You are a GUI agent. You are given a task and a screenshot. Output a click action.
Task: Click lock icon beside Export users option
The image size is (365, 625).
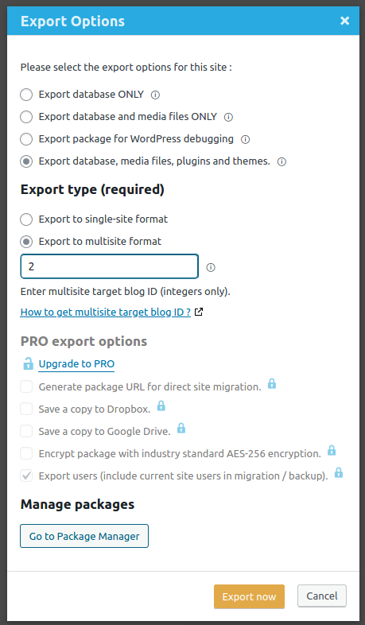[339, 473]
